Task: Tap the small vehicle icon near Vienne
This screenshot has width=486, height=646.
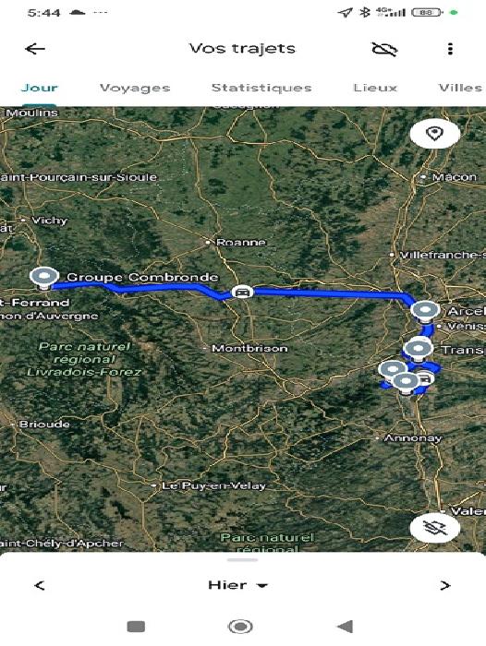Action: tap(424, 377)
